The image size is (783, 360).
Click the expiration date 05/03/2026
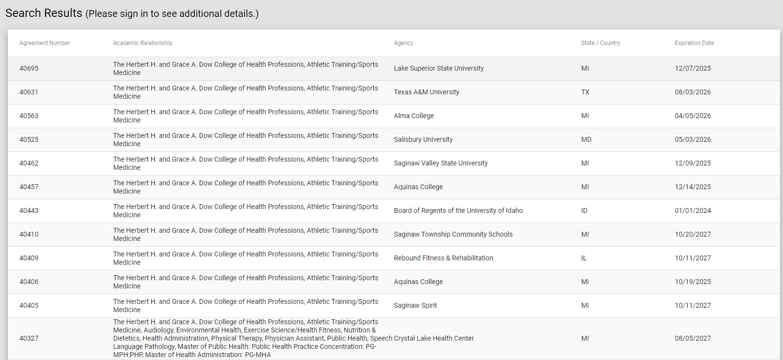[x=693, y=139]
